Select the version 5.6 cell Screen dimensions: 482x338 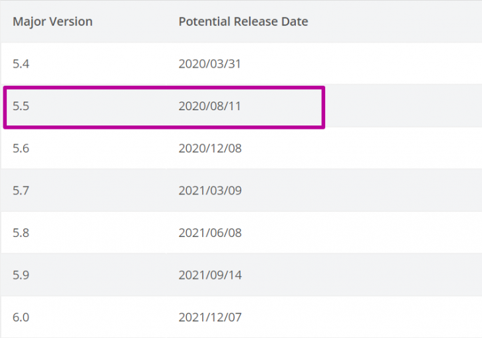(x=21, y=148)
